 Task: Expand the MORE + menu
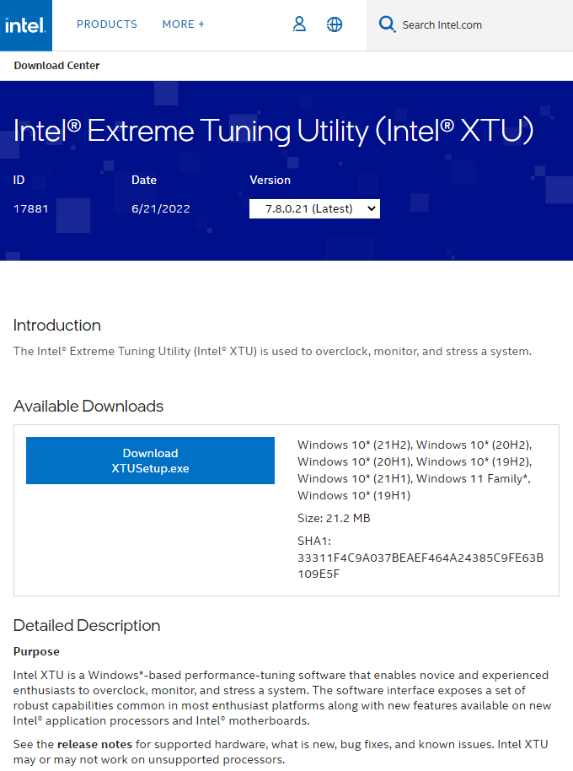(183, 24)
